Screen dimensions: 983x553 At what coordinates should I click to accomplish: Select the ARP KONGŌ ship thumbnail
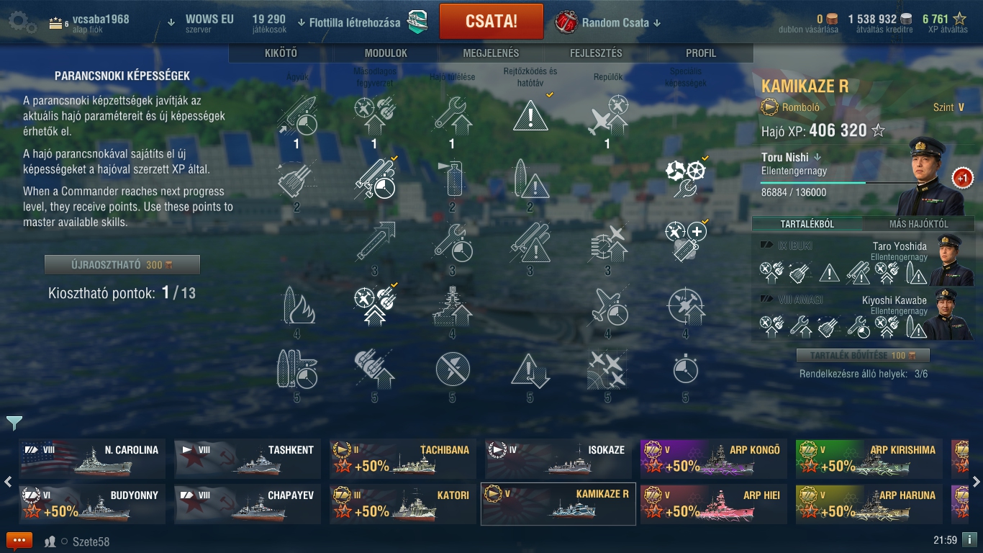(x=714, y=459)
